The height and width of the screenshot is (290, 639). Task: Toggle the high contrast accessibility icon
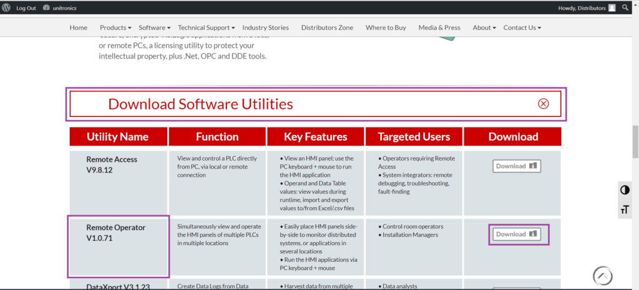click(x=625, y=190)
